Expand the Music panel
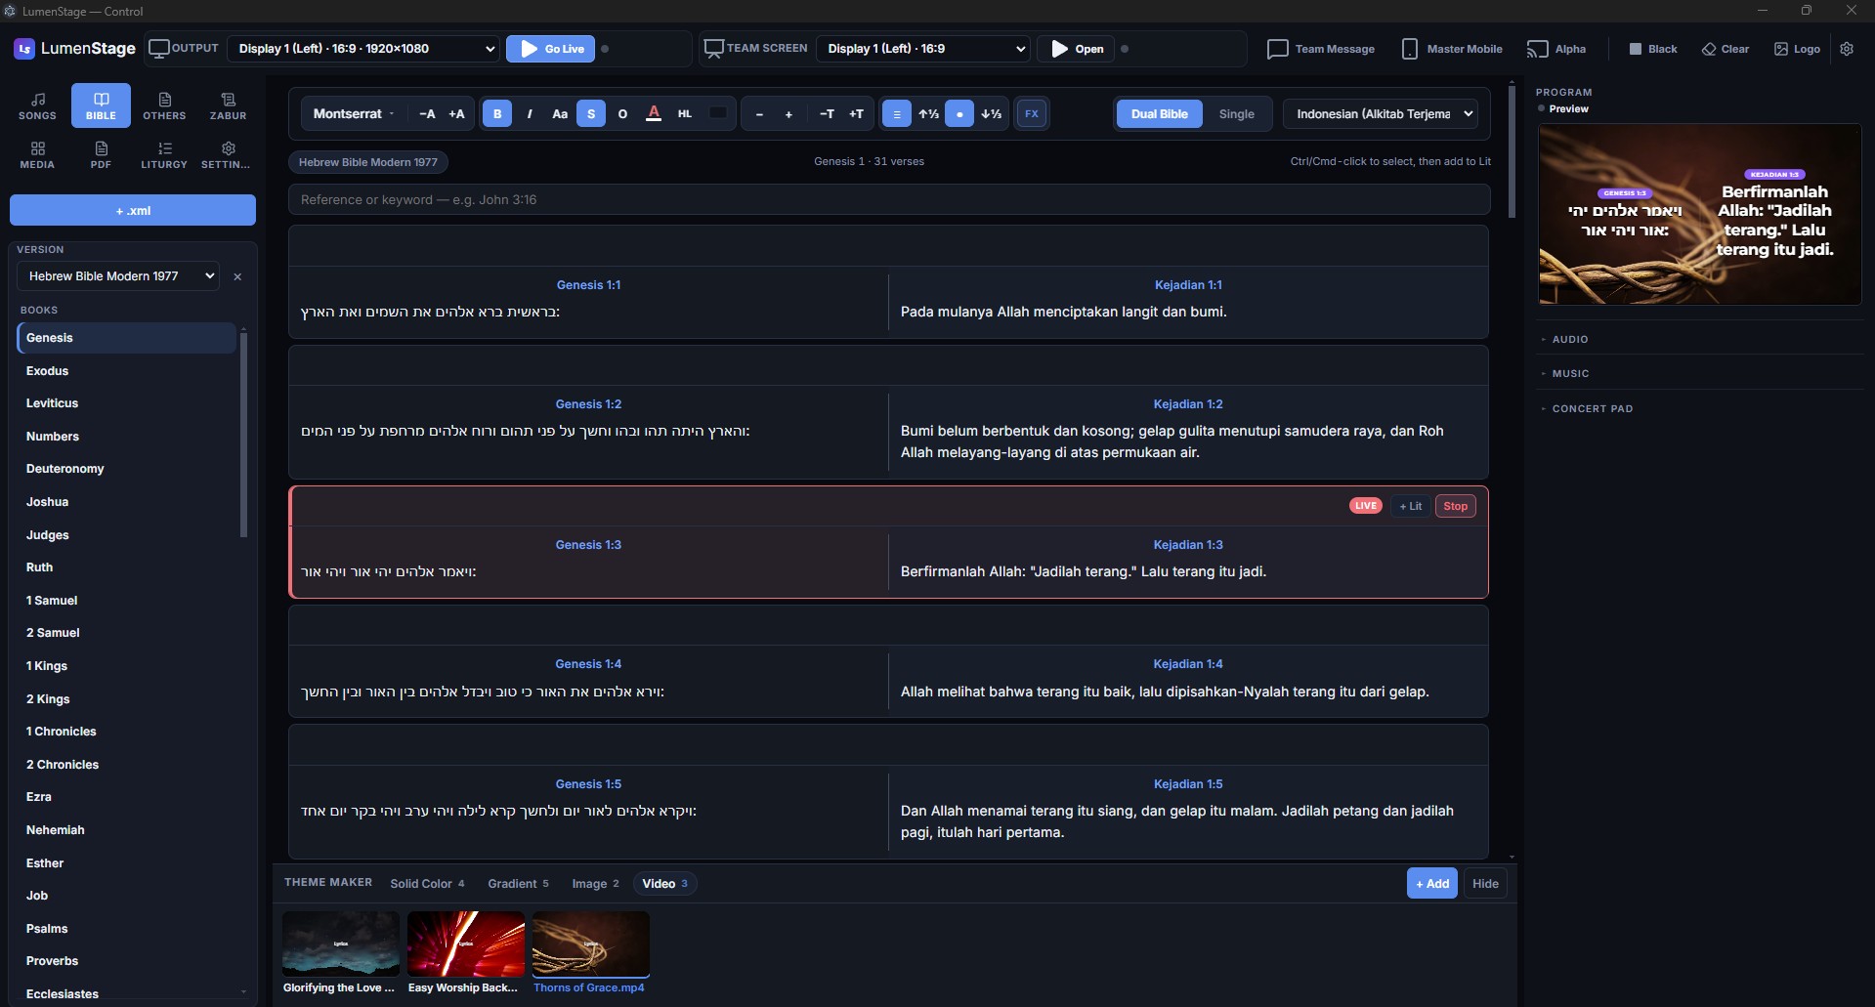 coord(1570,373)
